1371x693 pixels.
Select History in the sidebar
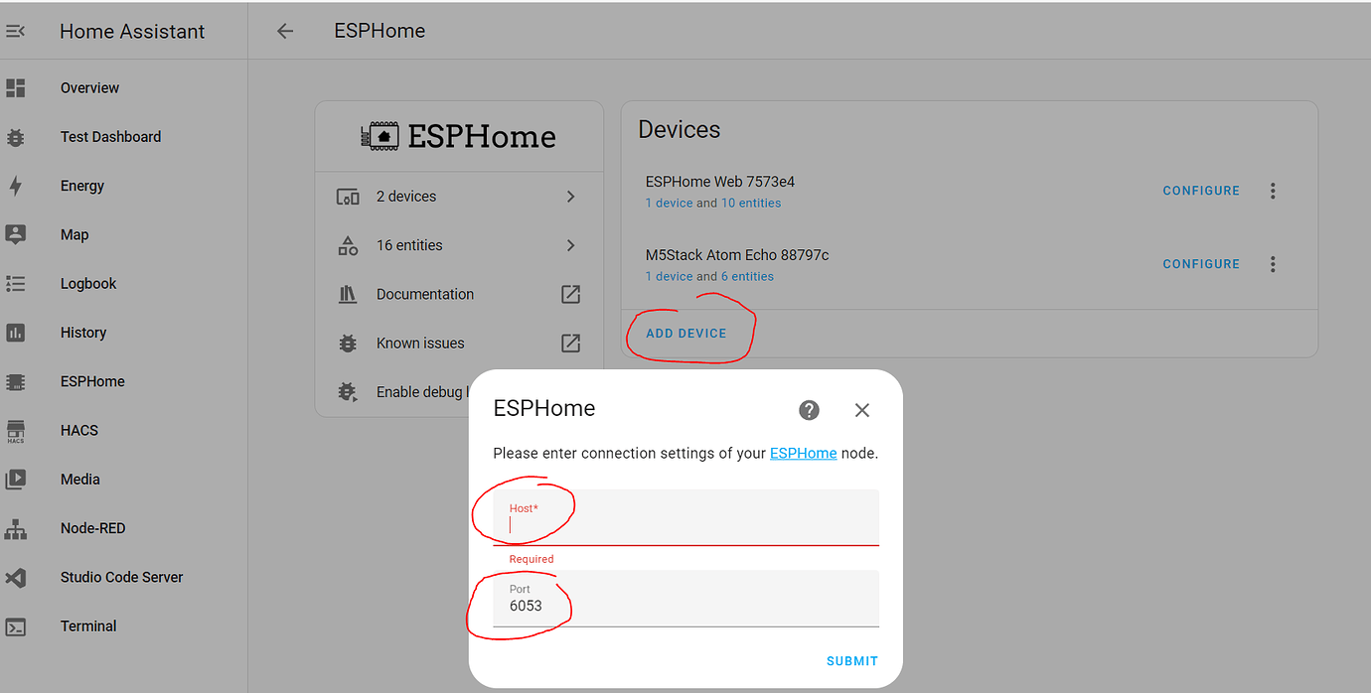[83, 333]
